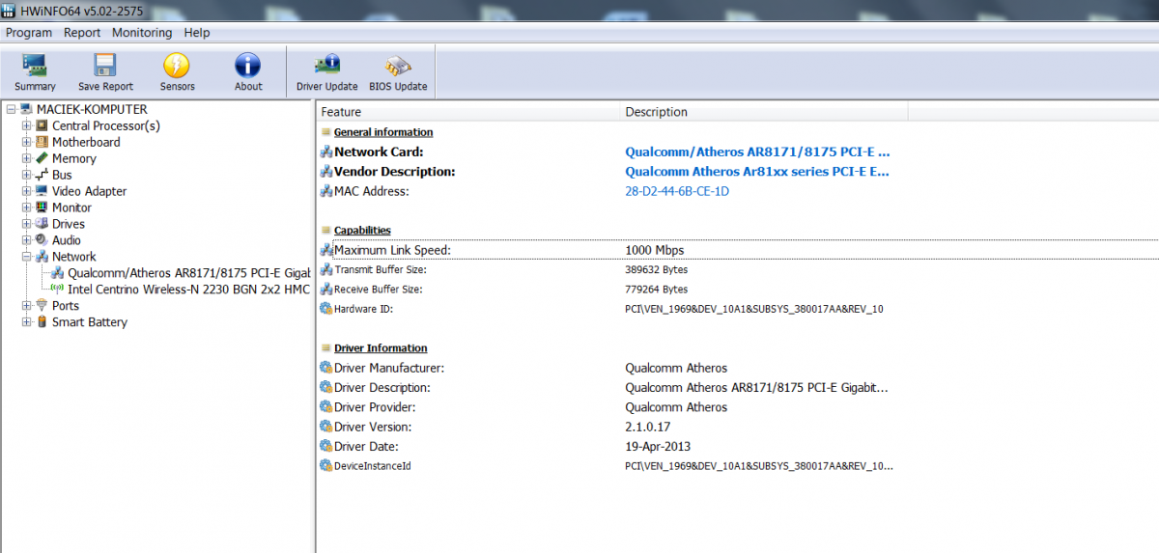Click the 2.1.0.17 driver version value

[x=648, y=427]
